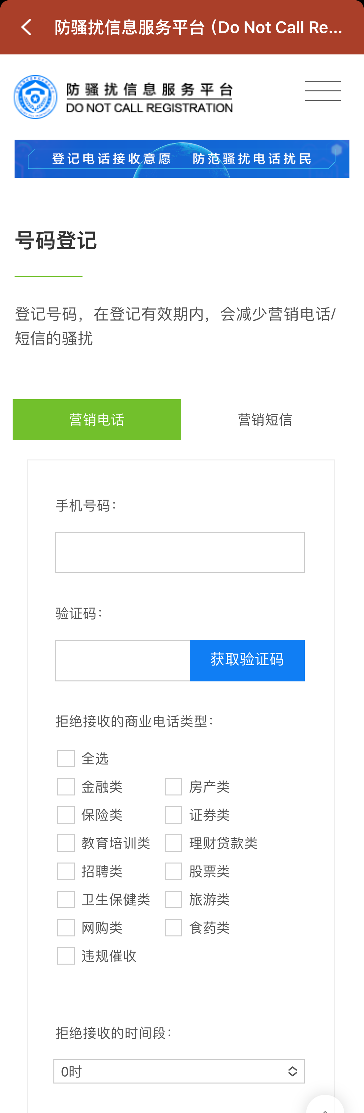Check the 理财贷款类 option
The height and width of the screenshot is (1113, 364).
point(173,843)
